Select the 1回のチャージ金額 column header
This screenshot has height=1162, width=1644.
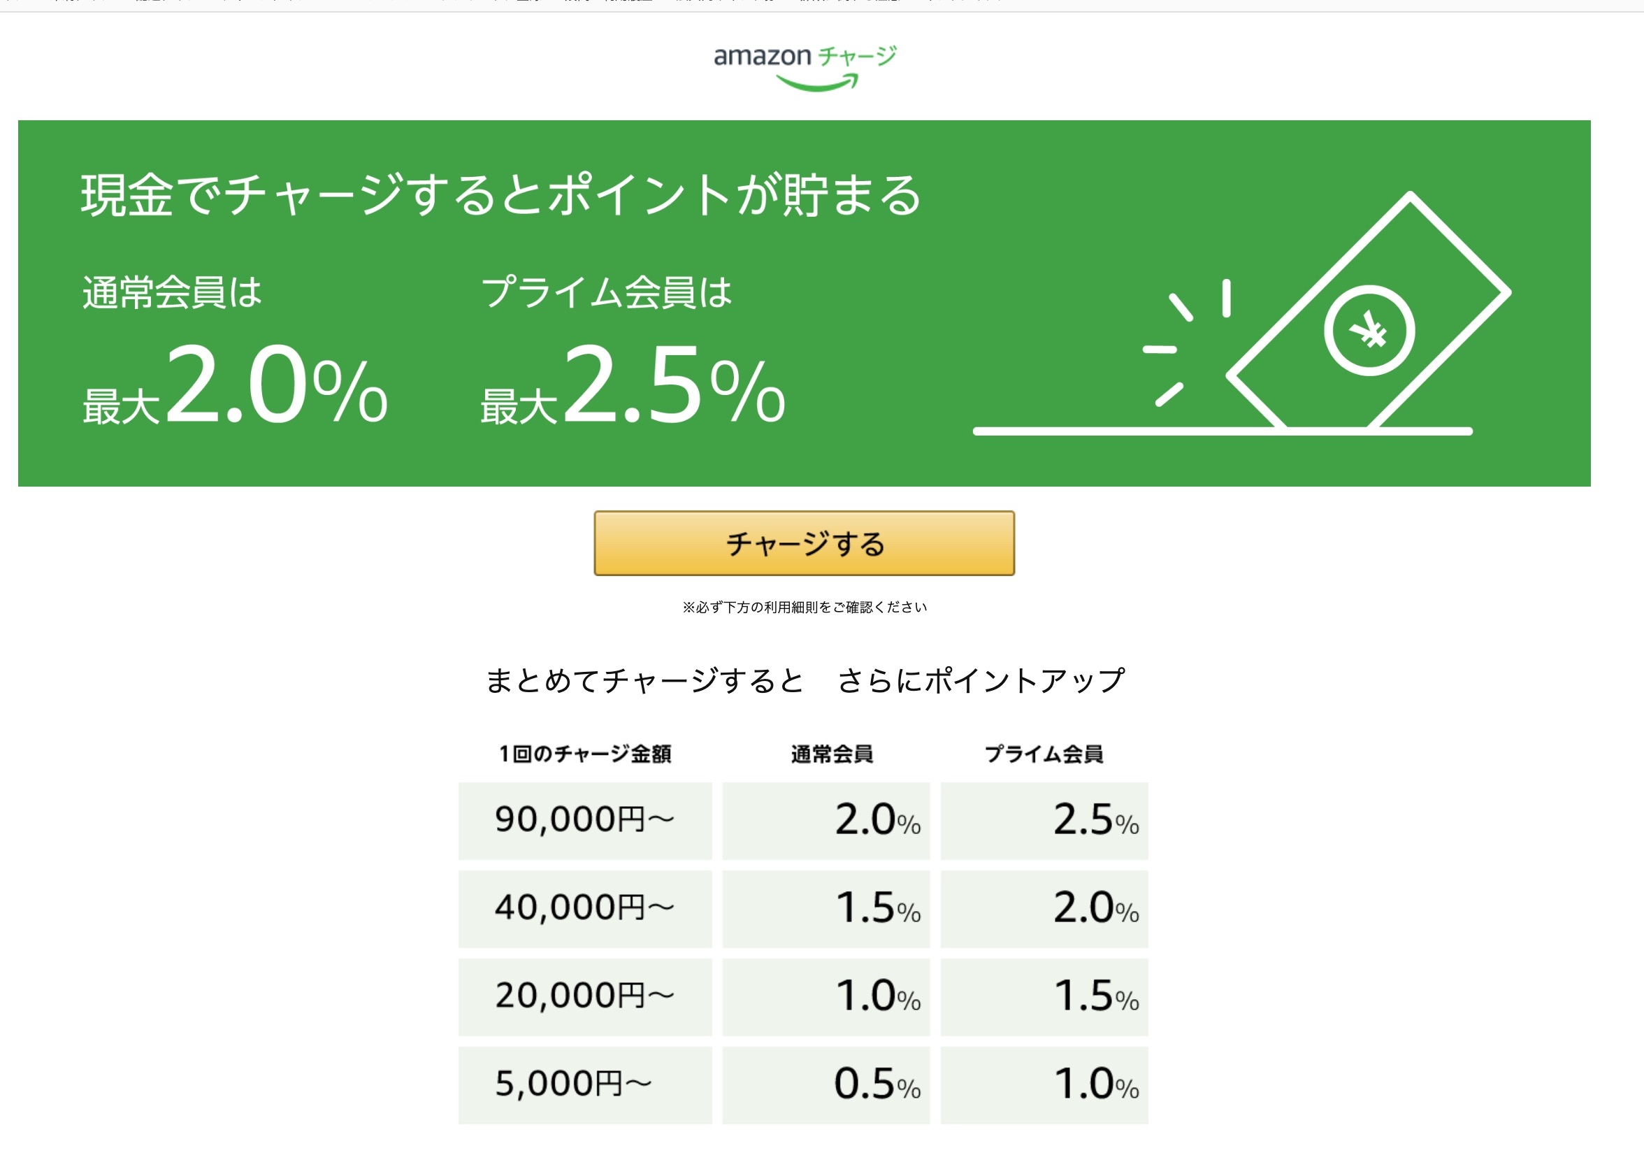tap(585, 754)
